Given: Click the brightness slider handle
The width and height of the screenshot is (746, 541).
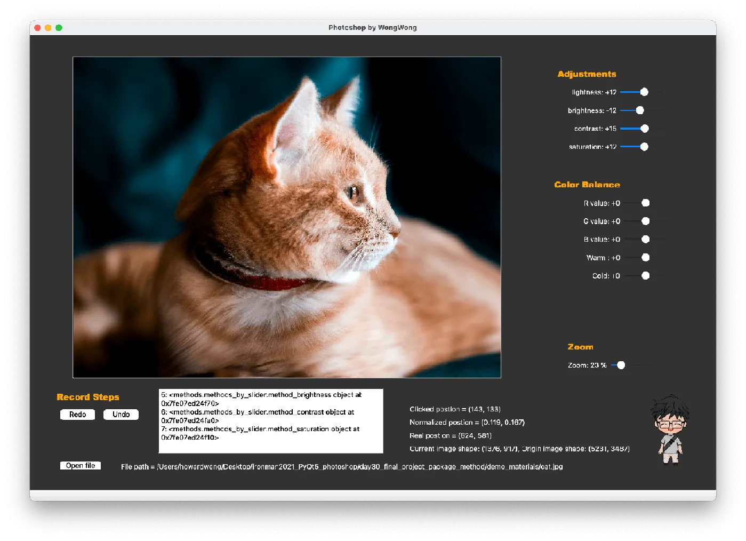Looking at the screenshot, I should [640, 110].
